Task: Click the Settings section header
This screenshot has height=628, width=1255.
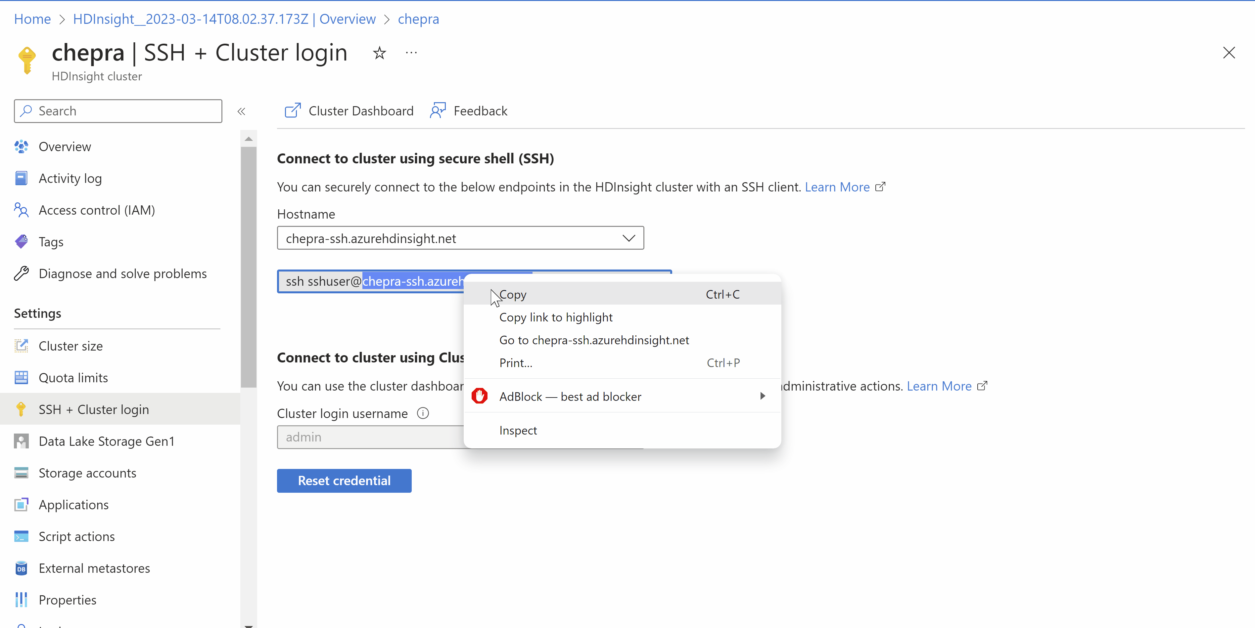Action: (37, 313)
